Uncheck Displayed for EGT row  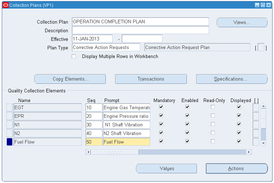point(239,107)
